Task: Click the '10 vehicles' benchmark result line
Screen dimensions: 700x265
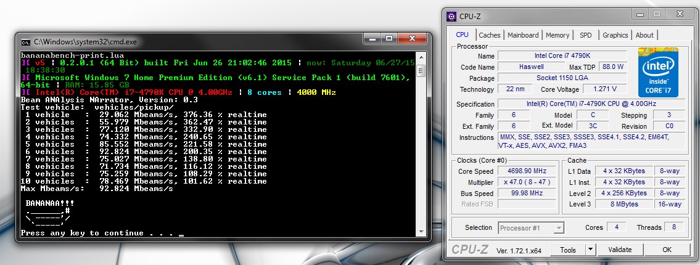Action: [x=144, y=181]
